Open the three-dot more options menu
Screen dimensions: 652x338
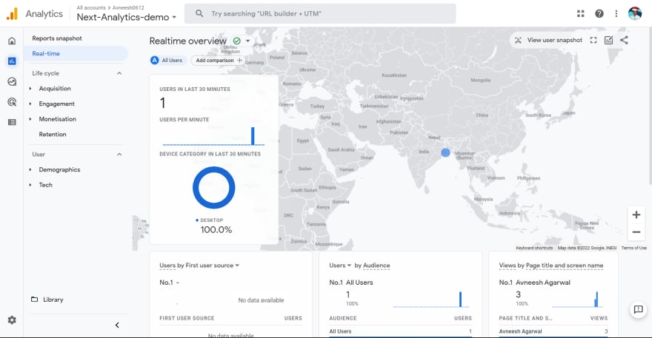tap(616, 14)
